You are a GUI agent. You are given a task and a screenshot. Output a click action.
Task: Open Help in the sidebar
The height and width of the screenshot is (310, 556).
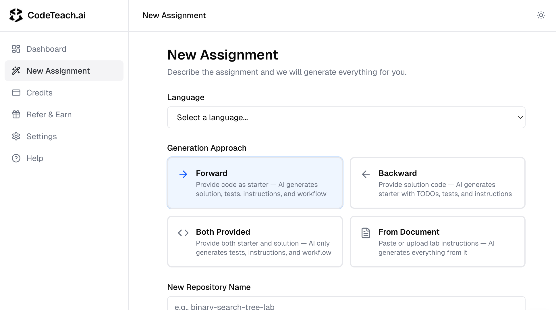(64, 158)
